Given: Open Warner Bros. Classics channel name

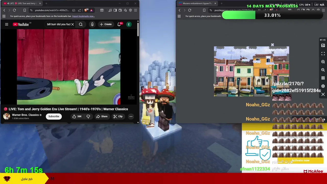Looking at the screenshot, I should (x=25, y=115).
